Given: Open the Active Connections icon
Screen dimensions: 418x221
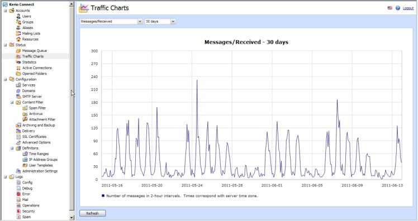Looking at the screenshot, I should [18, 68].
